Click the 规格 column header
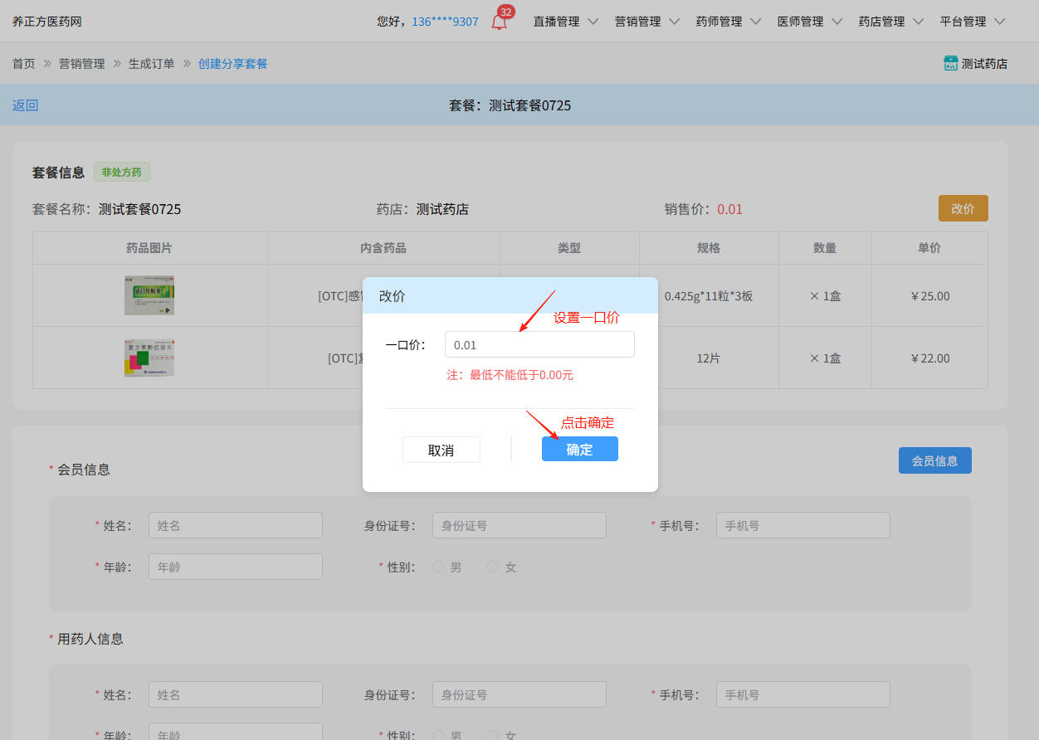The image size is (1039, 740). tap(709, 248)
